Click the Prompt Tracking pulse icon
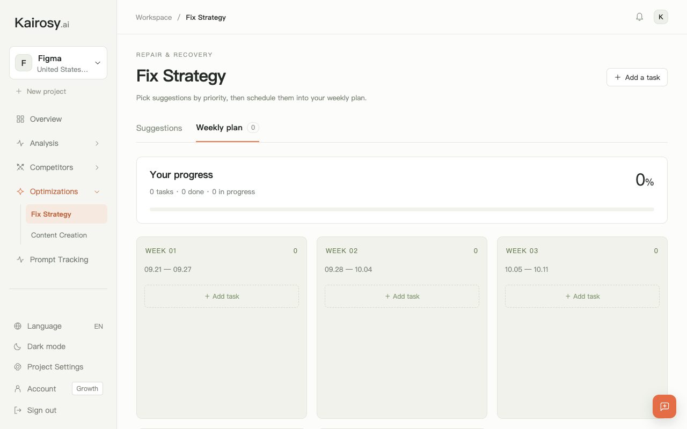The width and height of the screenshot is (687, 429). [20, 260]
